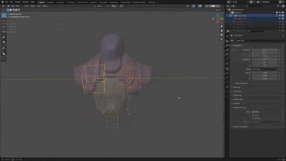Open the Global transform orientation dropdown

coord(99,6)
